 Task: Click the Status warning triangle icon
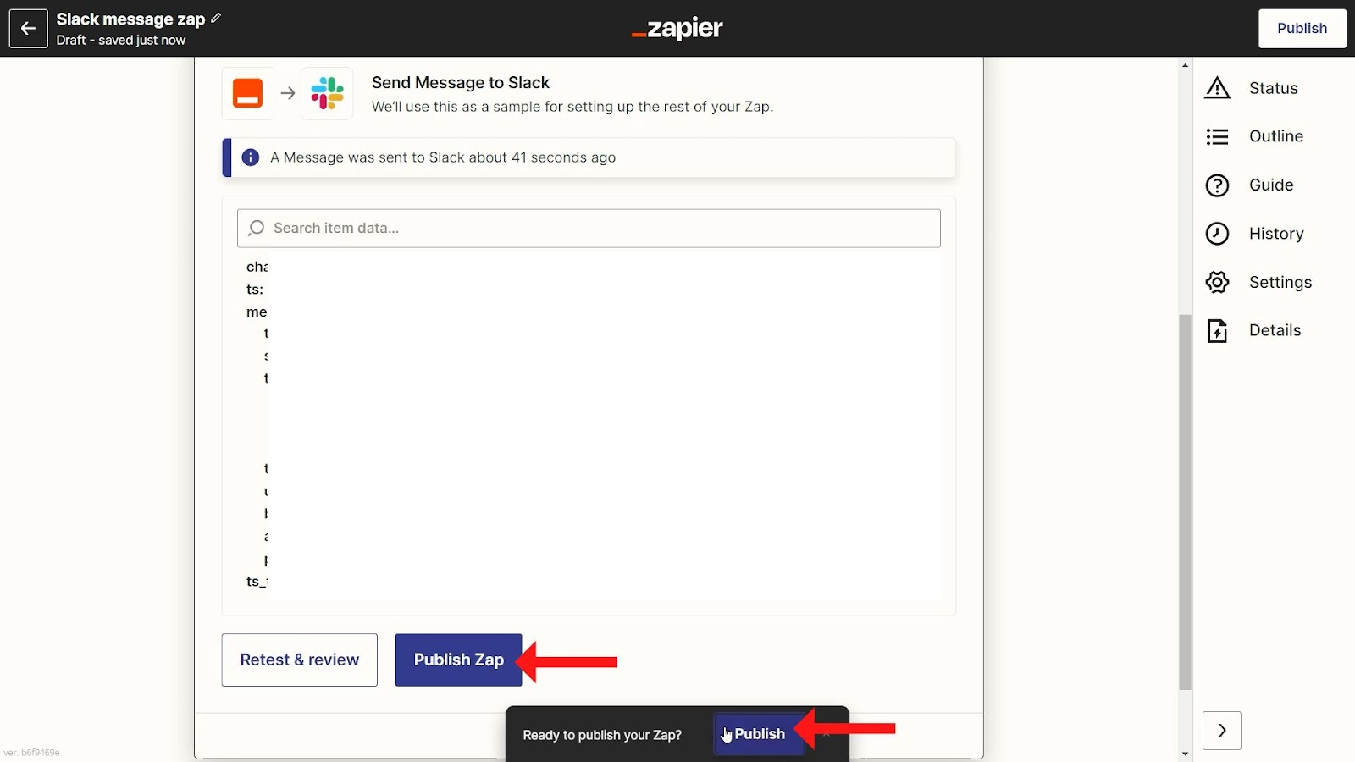pyautogui.click(x=1217, y=88)
